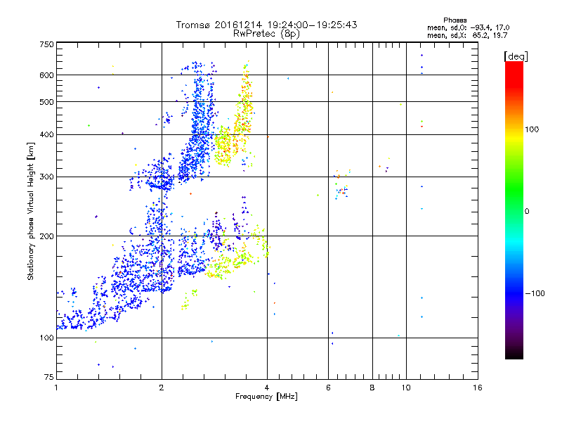This screenshot has width=562, height=422.
Task: Click the x-axis '10' tick label
Action: tap(406, 388)
